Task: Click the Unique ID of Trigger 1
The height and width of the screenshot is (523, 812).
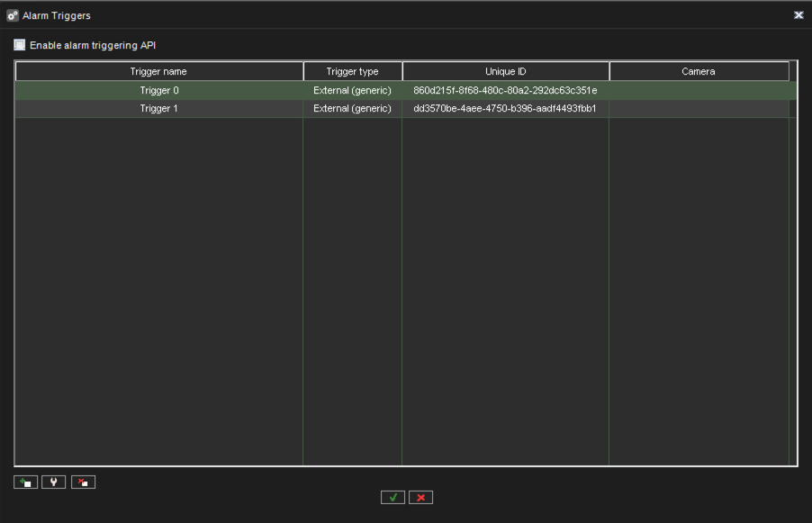Action: (x=505, y=108)
